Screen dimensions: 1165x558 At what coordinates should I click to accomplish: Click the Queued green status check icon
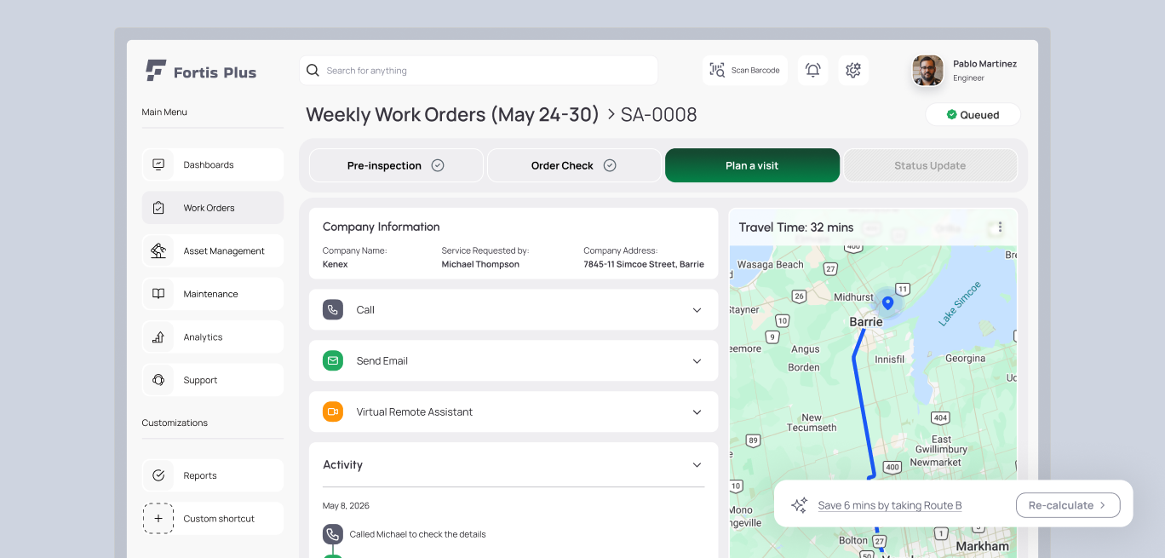point(952,114)
